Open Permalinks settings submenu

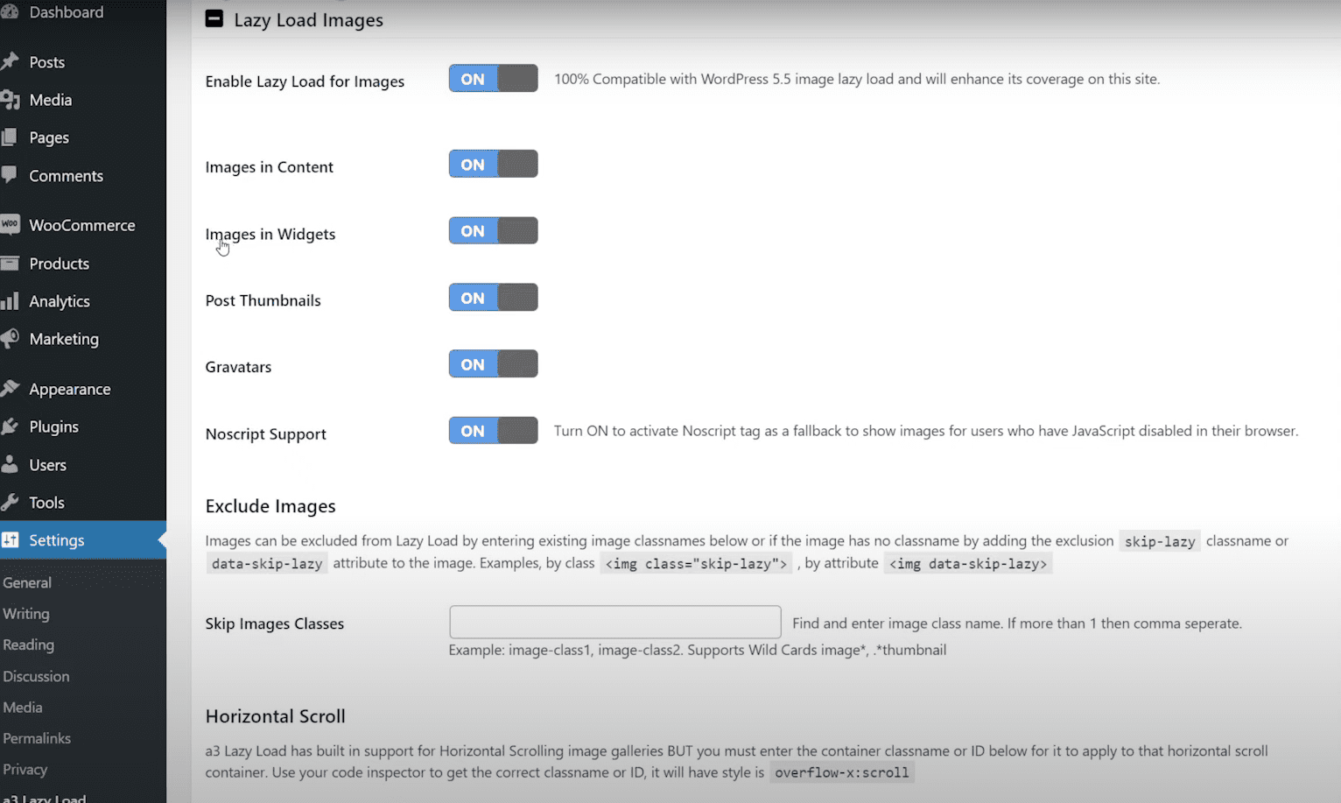tap(37, 738)
